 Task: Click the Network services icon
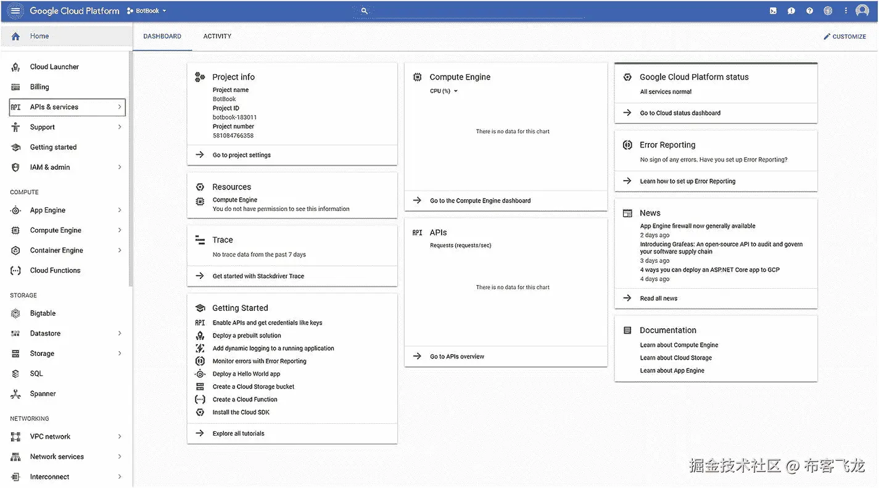point(16,457)
